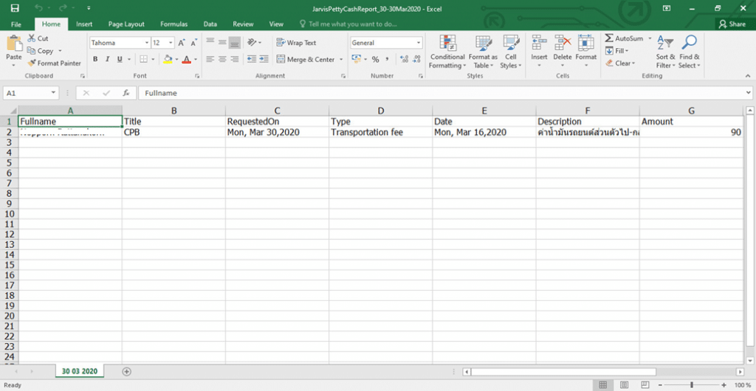Viewport: 756px width, 391px height.
Task: Click the Delete cells icon
Action: [562, 43]
